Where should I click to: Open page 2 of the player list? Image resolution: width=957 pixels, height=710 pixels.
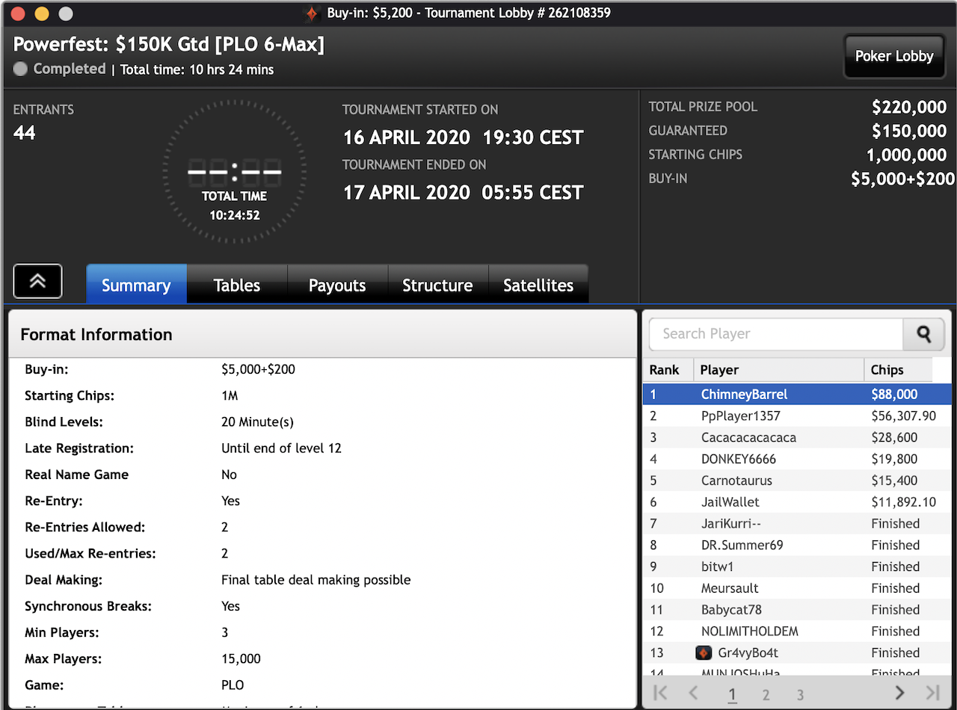point(766,694)
